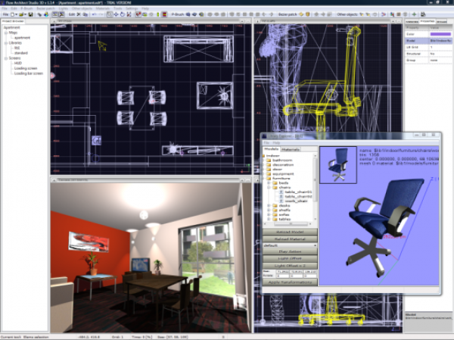Open the default animation dropdown
Screen dimensions: 454x340
290,245
